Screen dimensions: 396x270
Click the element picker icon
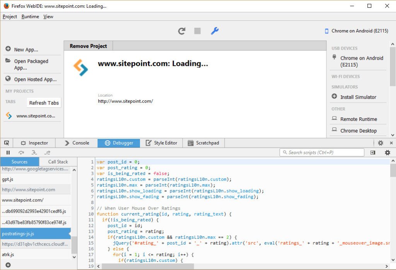click(7, 143)
